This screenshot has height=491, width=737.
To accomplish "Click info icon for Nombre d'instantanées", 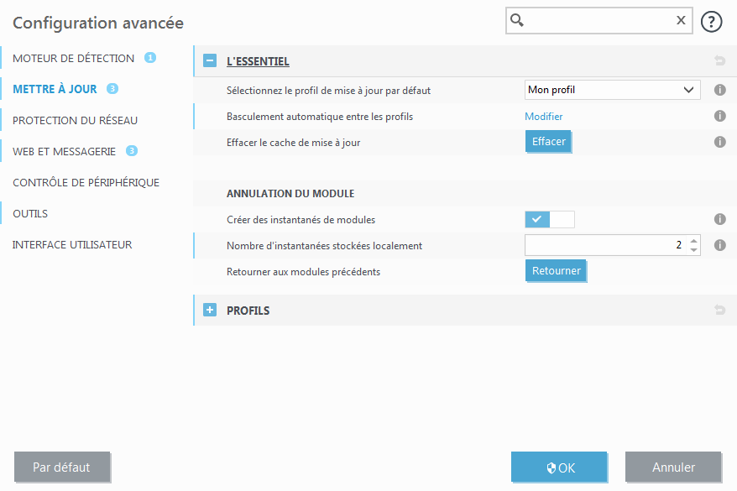I will coord(719,245).
